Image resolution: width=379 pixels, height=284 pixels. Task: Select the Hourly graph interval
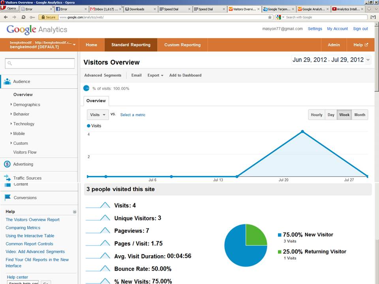(x=316, y=115)
